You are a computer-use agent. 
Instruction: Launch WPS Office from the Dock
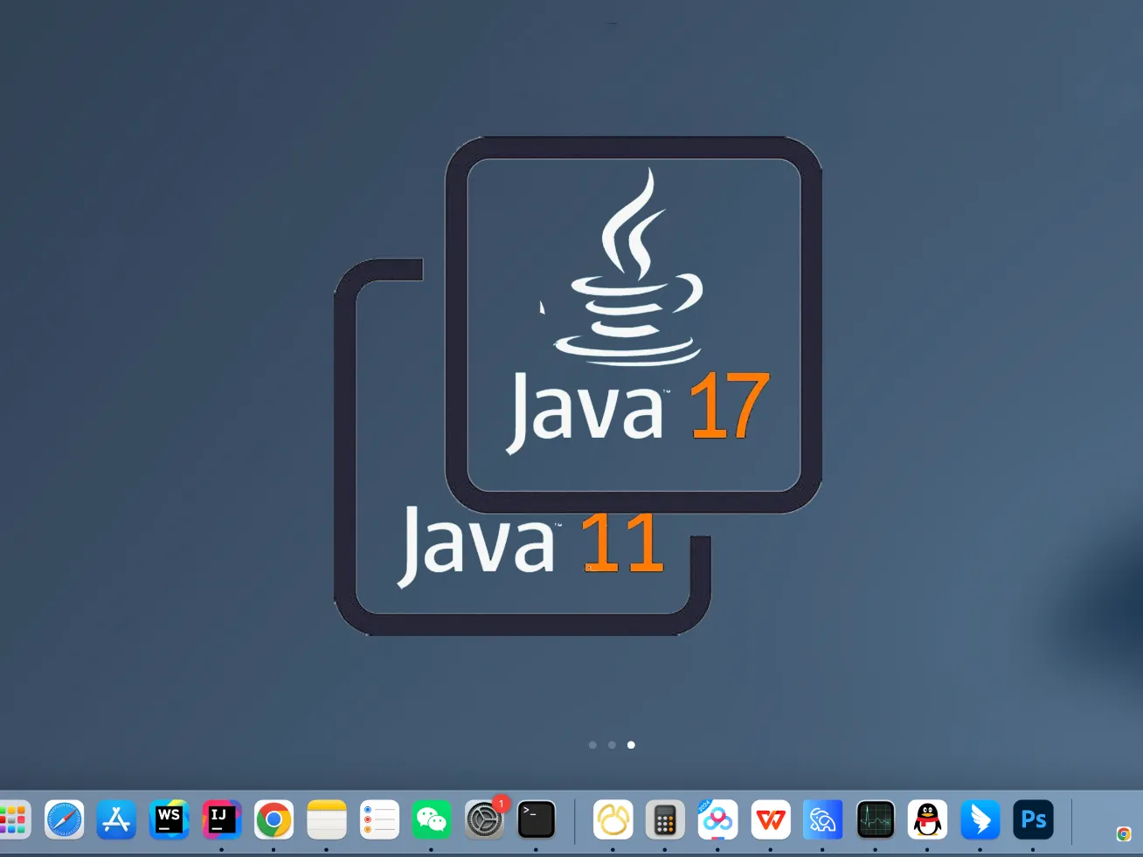click(771, 819)
